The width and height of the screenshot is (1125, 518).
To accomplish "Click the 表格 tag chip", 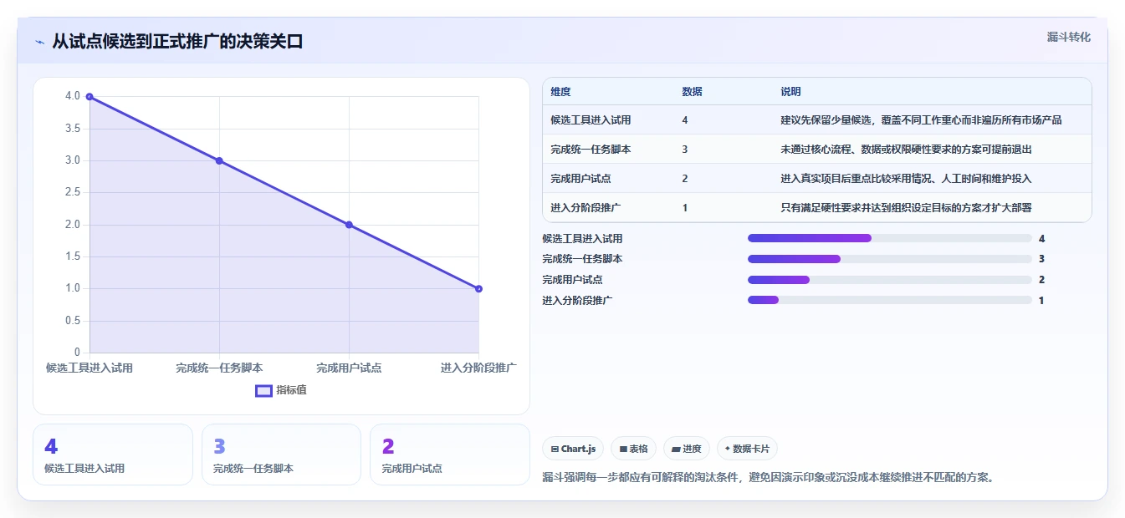I will pyautogui.click(x=634, y=449).
